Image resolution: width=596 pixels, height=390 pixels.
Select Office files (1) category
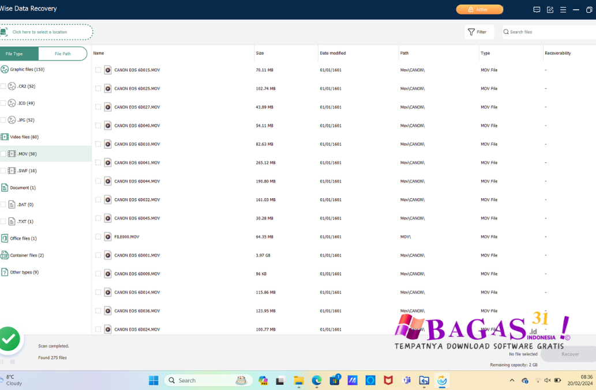point(19,238)
